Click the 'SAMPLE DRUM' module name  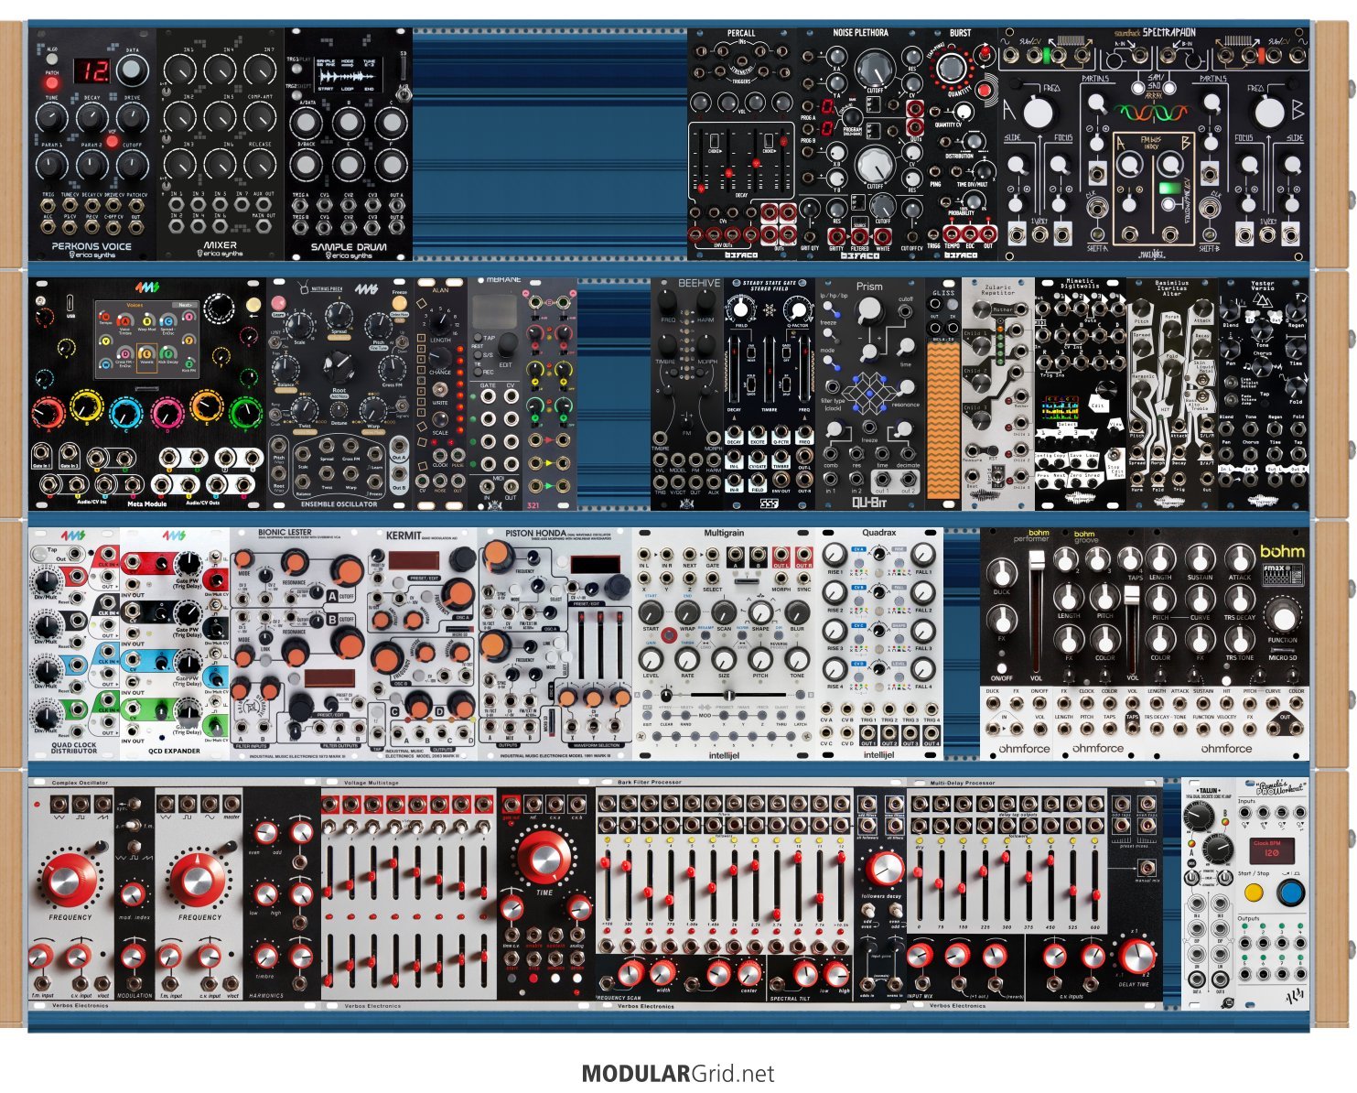pos(349,247)
